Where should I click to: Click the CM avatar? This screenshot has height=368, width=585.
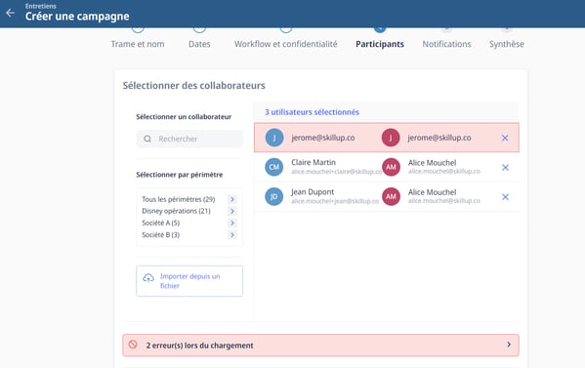click(274, 167)
